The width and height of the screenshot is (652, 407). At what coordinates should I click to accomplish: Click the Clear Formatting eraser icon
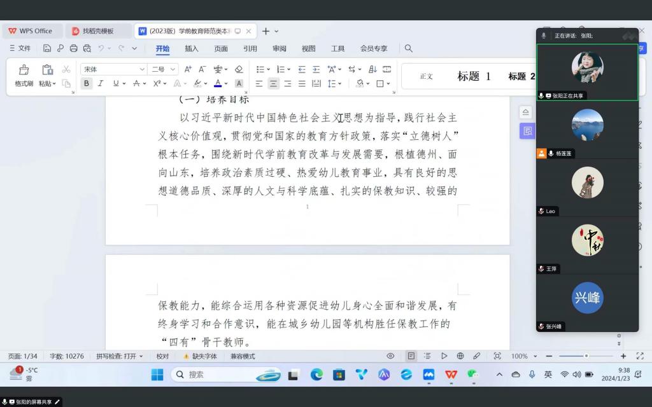239,69
